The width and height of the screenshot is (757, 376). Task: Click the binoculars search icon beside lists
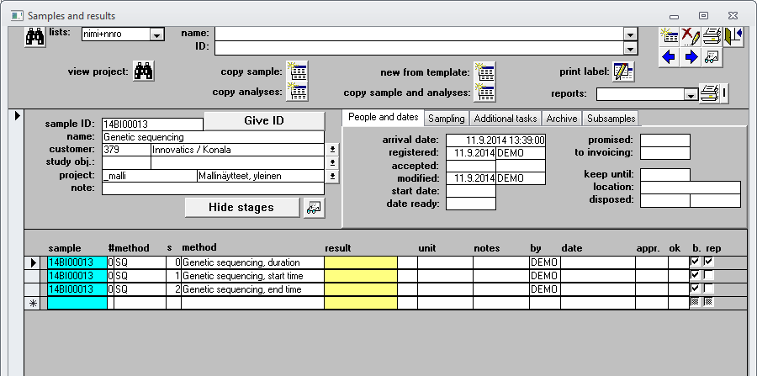coord(34,36)
